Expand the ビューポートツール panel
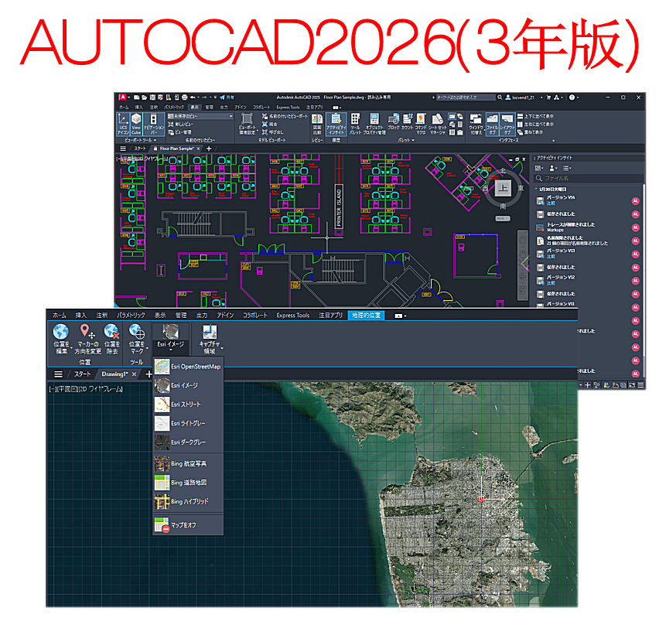 coord(140,141)
